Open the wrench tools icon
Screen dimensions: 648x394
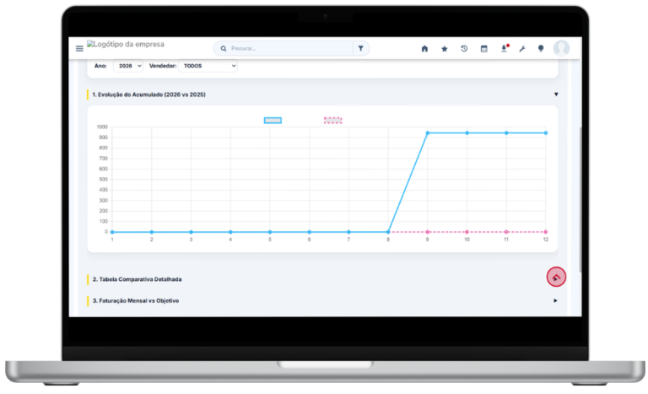click(x=522, y=49)
